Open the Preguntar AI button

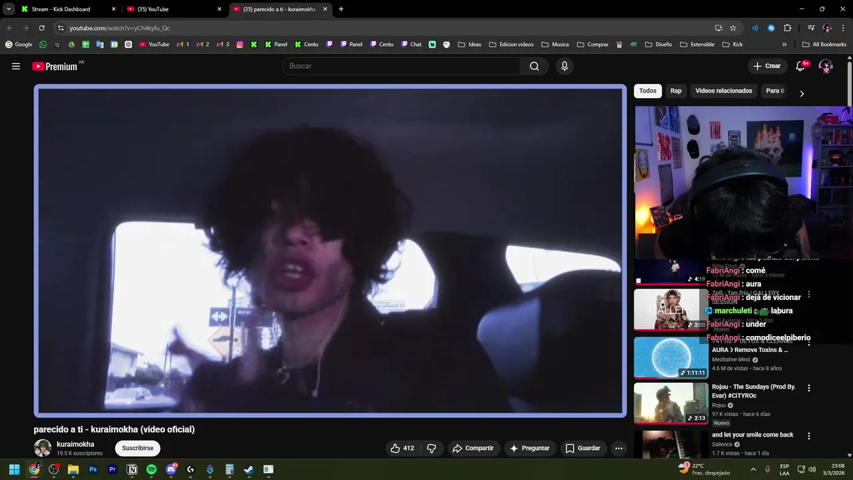tap(529, 448)
